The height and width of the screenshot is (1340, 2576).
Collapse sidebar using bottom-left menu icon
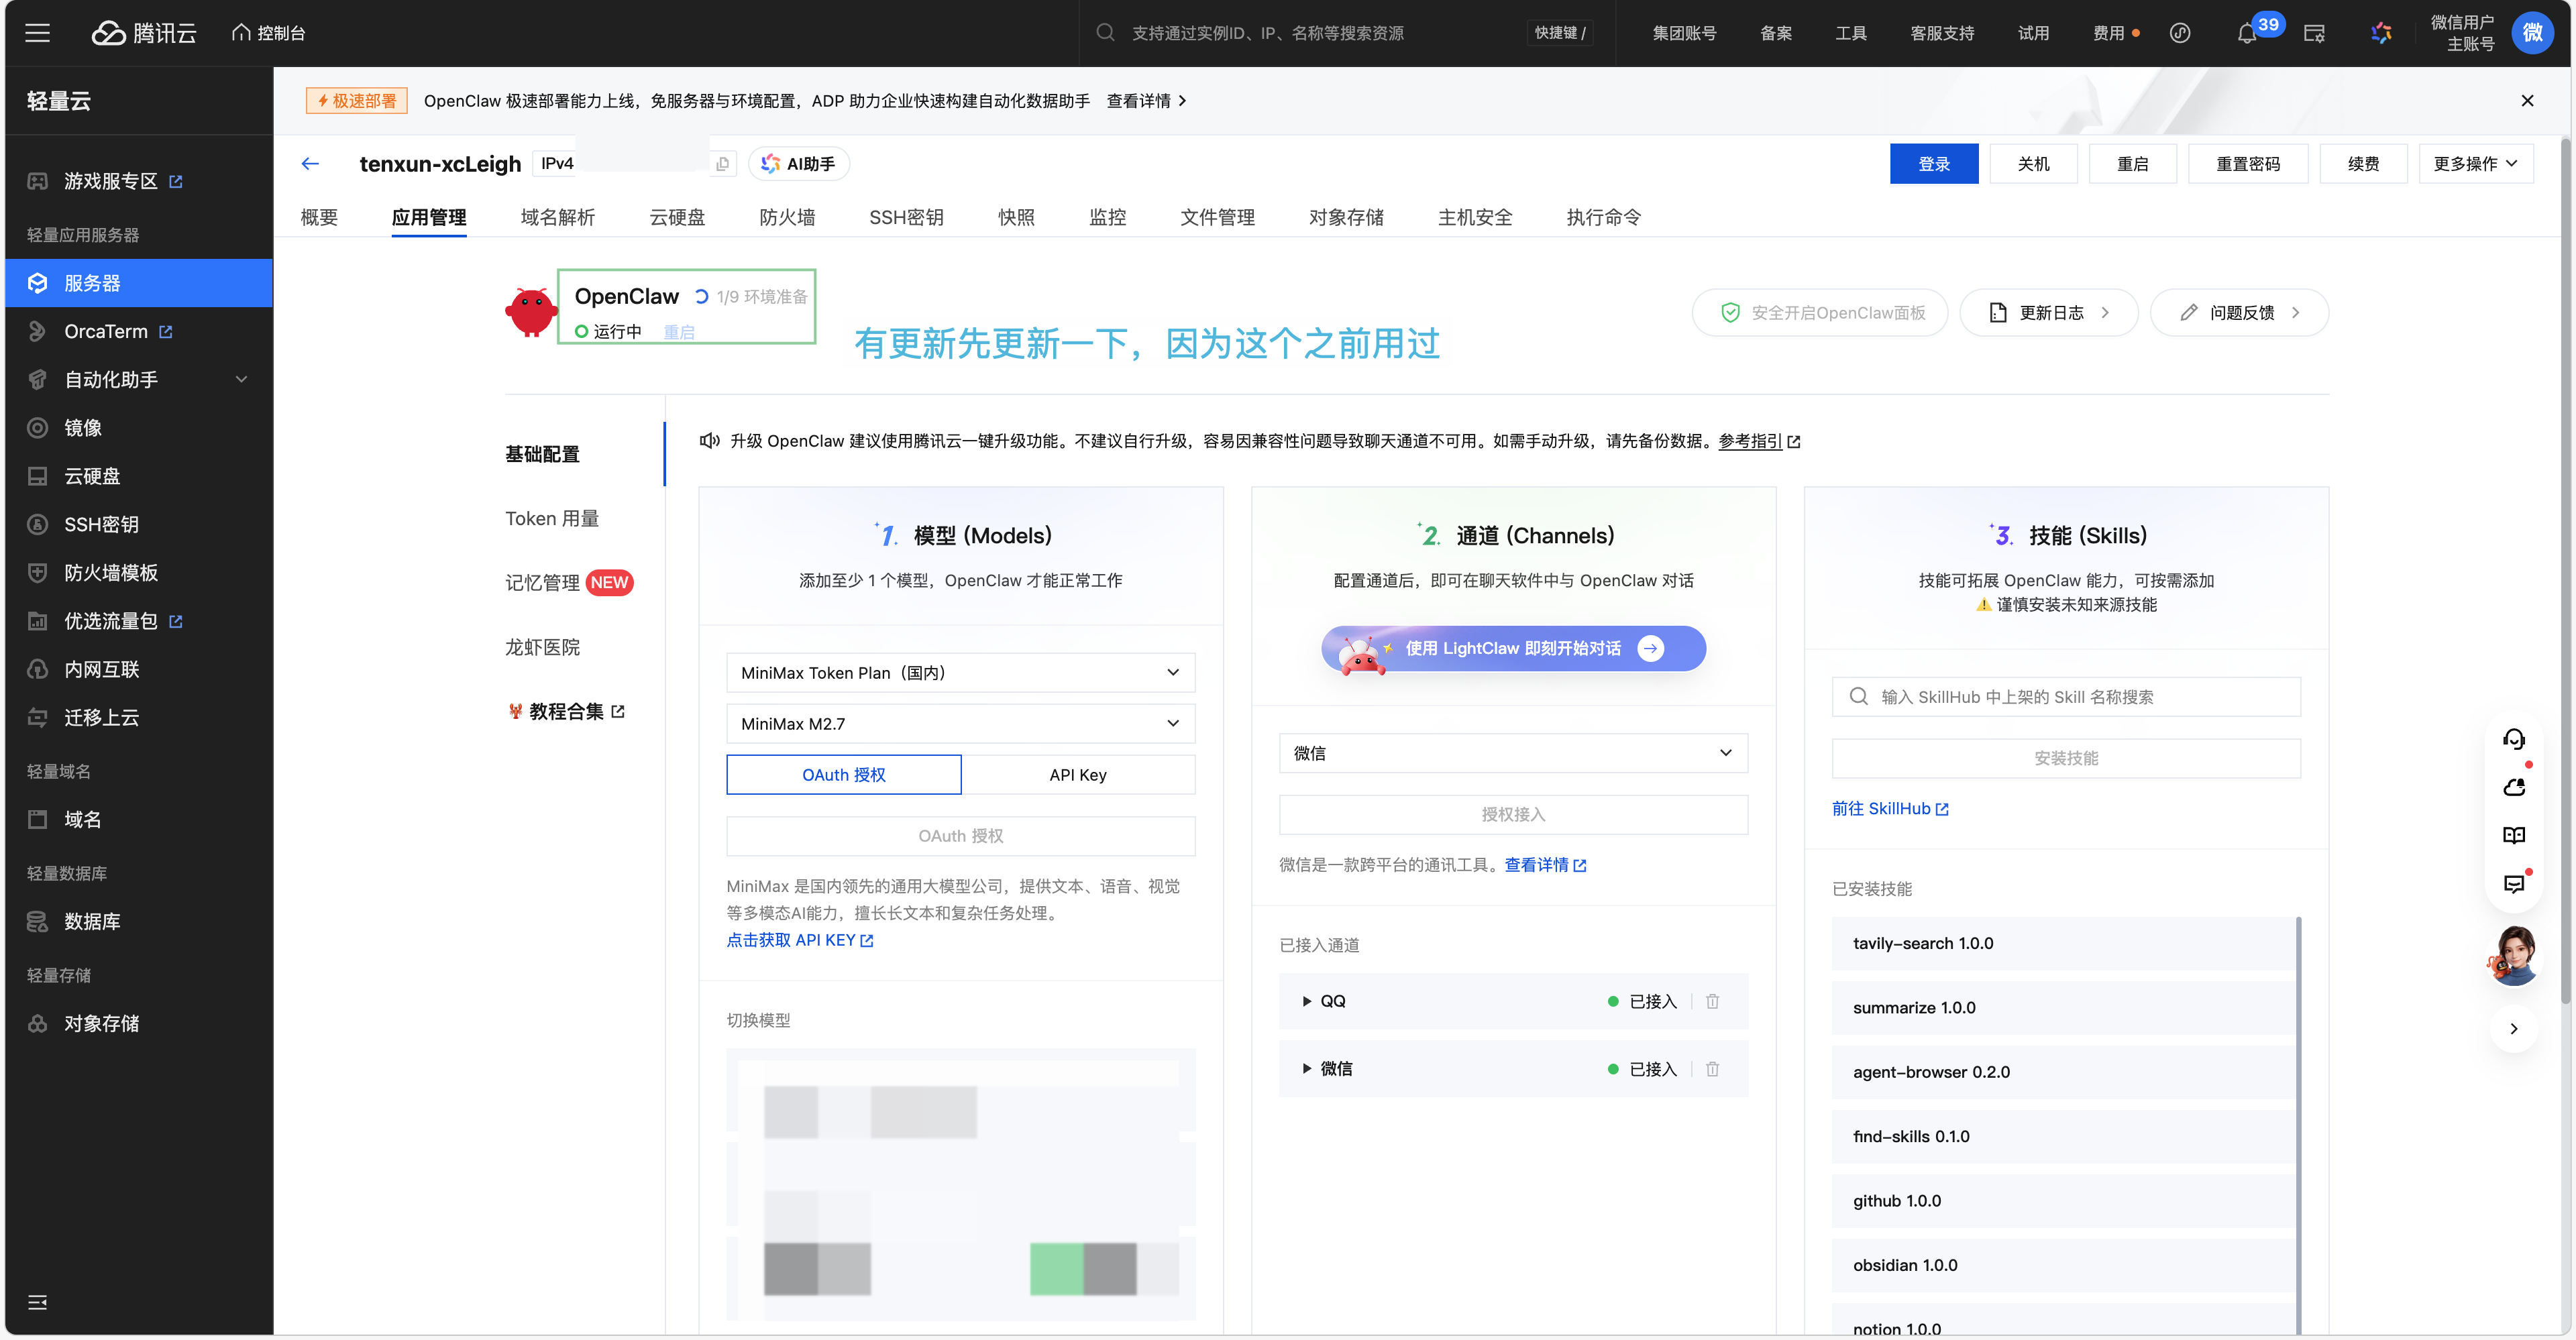click(x=37, y=1302)
